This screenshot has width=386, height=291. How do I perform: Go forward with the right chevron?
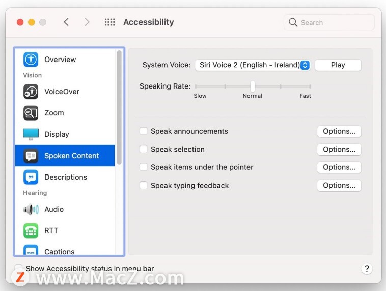coord(87,22)
